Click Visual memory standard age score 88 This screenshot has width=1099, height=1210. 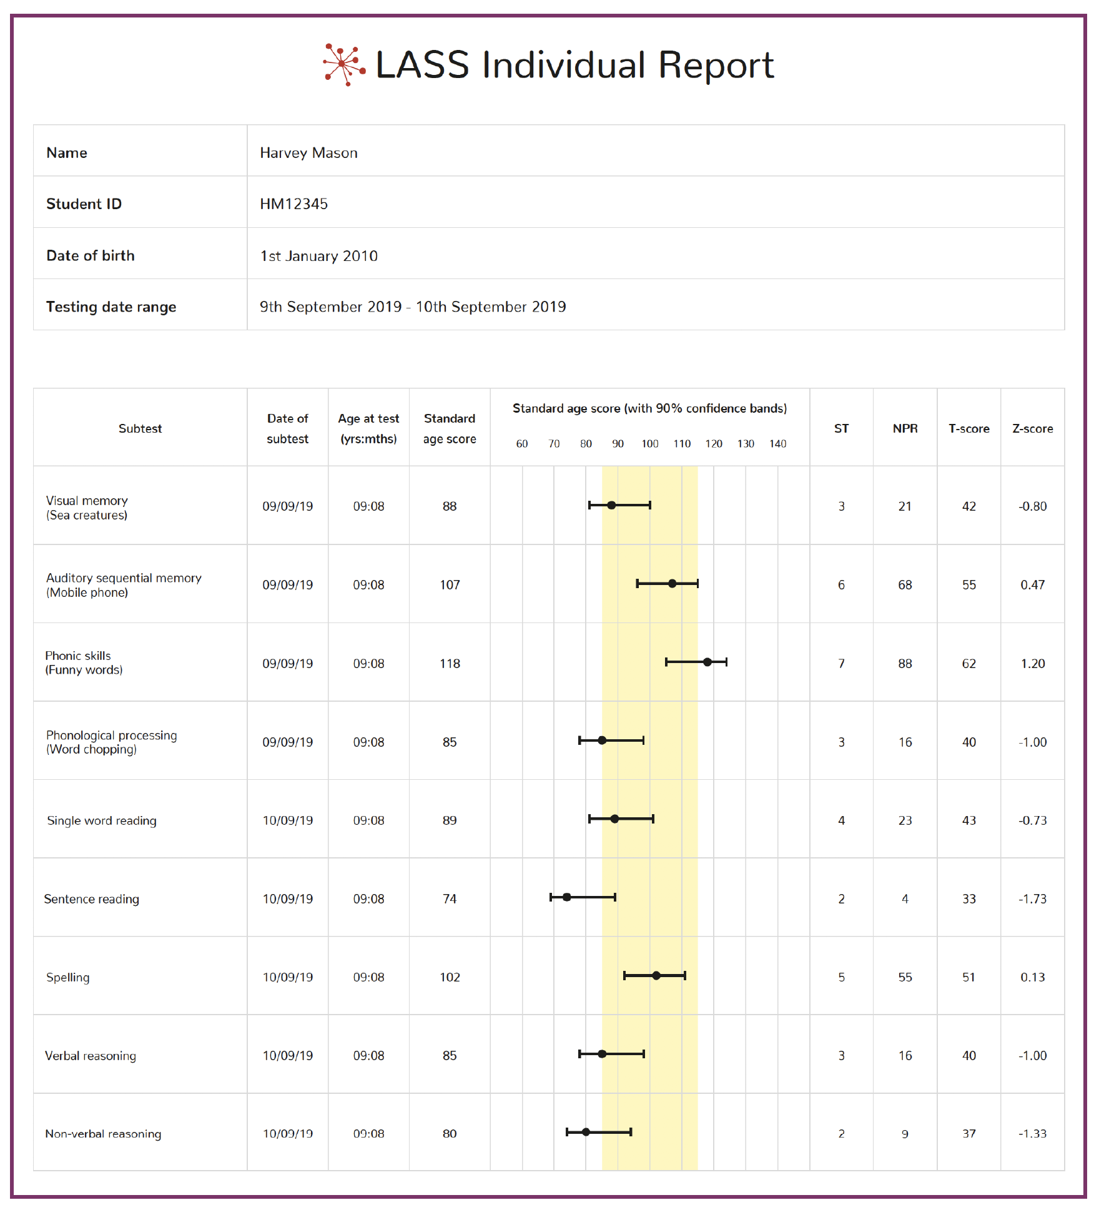coord(450,506)
